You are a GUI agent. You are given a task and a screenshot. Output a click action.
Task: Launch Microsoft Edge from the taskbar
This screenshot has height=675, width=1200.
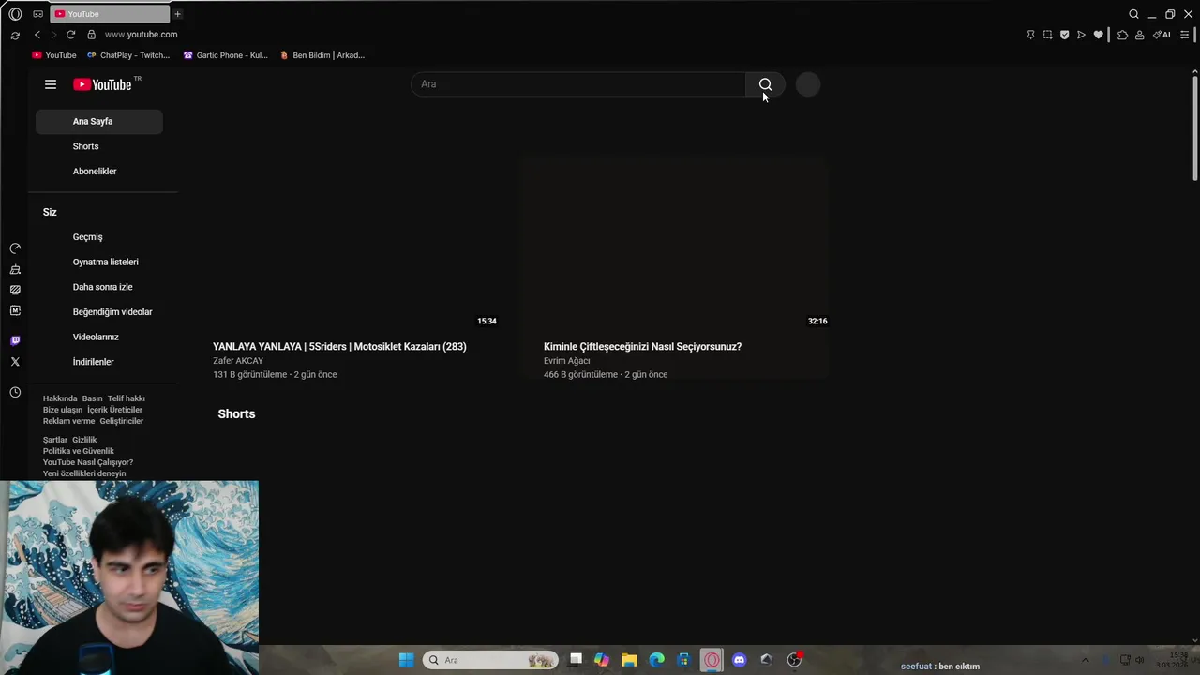[x=657, y=660]
